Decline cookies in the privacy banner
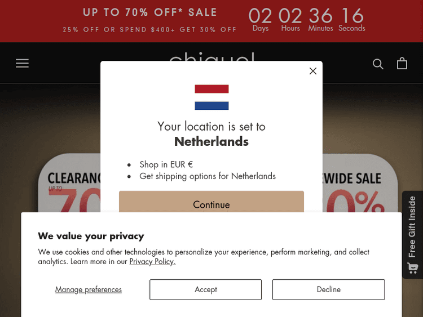 328,289
